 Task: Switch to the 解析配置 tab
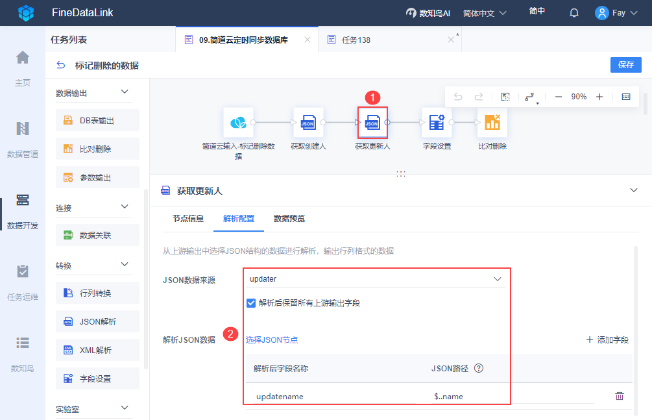[239, 219]
